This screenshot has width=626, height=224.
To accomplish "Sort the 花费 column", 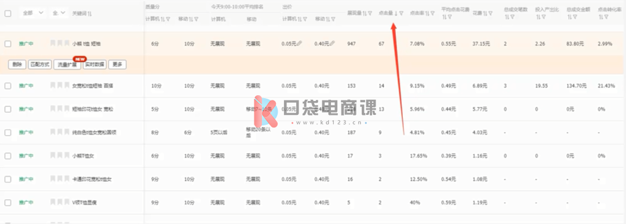I will click(485, 13).
